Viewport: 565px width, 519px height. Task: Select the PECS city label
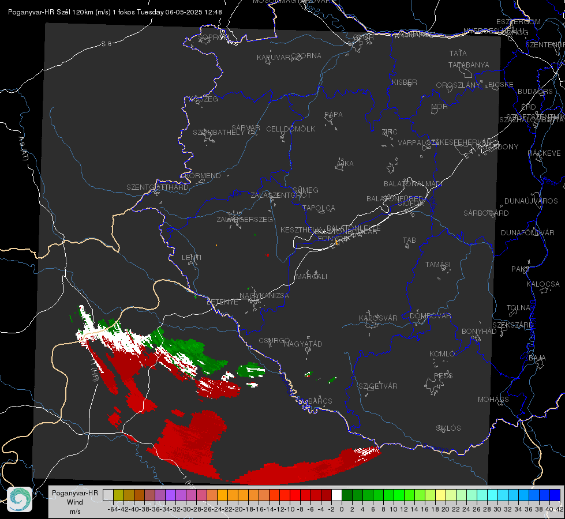(x=443, y=375)
